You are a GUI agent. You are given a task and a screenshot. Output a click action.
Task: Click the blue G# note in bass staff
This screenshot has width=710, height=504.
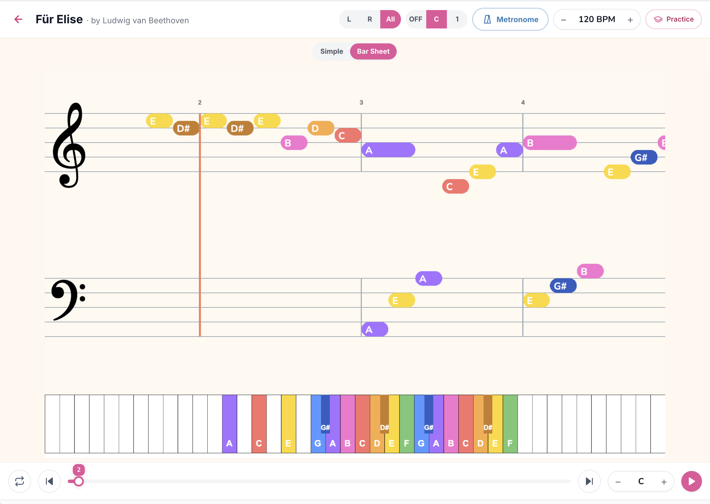pos(563,286)
